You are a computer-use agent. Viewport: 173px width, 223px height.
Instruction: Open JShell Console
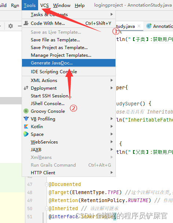point(69,103)
